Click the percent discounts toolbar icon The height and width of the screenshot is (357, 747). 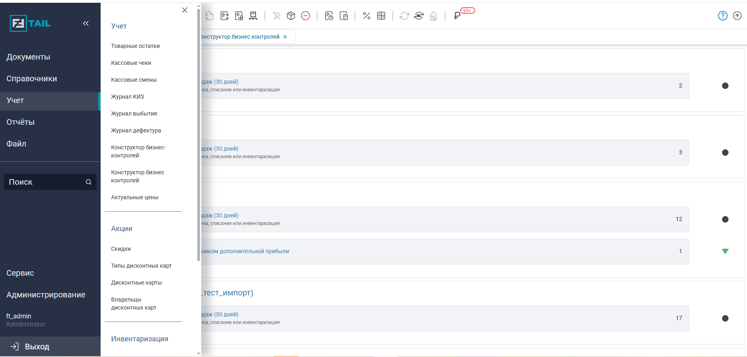tap(366, 16)
